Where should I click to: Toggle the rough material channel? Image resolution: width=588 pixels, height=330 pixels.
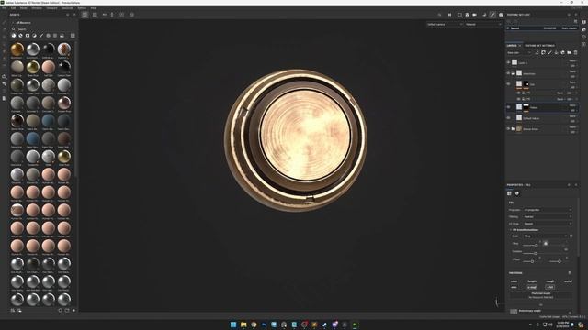pos(550,281)
